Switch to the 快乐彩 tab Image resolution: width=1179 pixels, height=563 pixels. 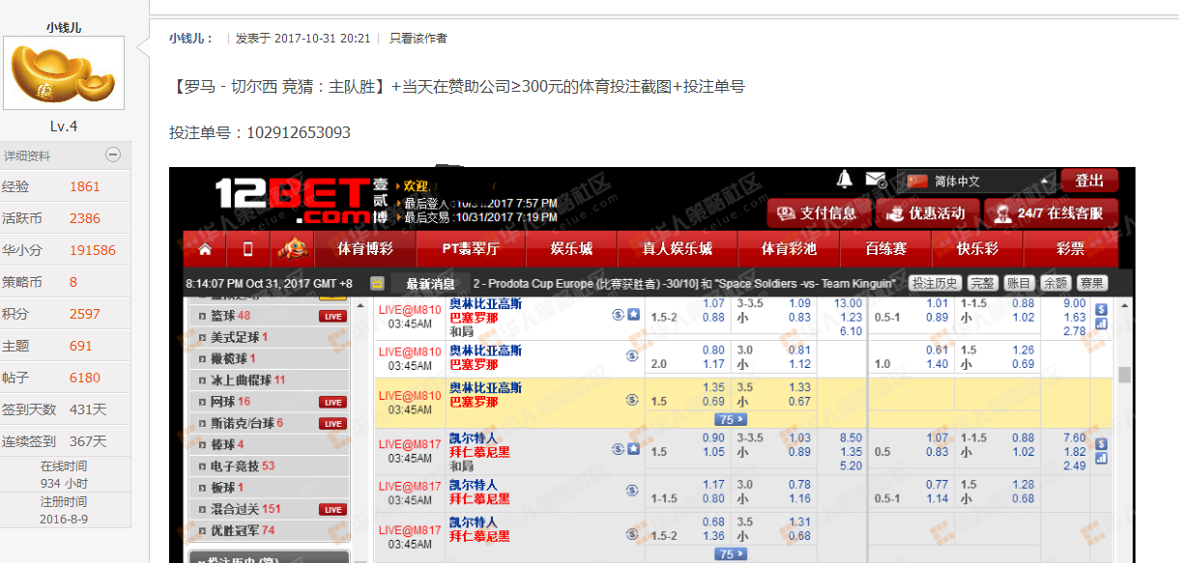[976, 249]
